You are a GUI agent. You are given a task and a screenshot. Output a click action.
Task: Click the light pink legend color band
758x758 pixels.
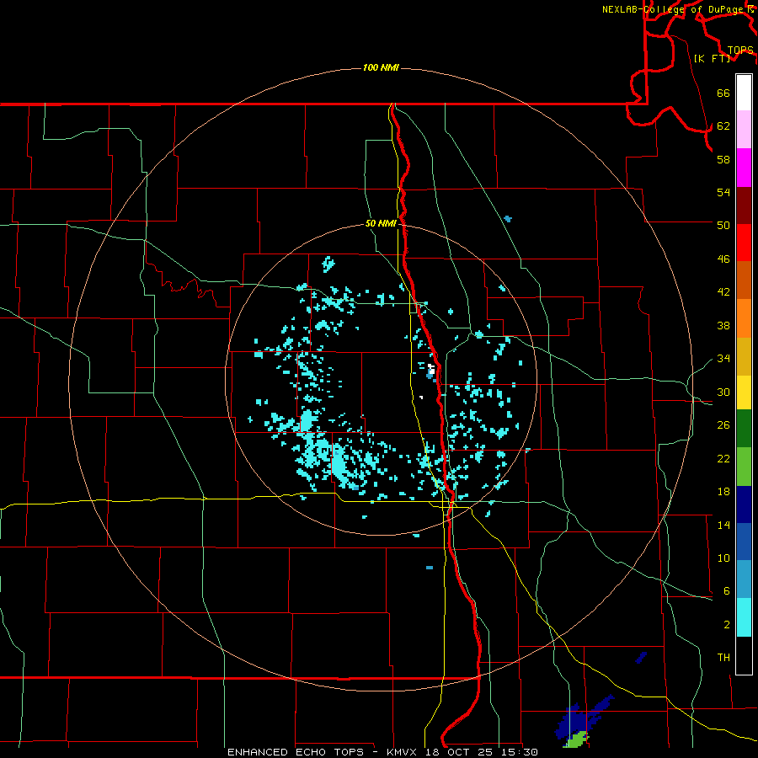[744, 129]
